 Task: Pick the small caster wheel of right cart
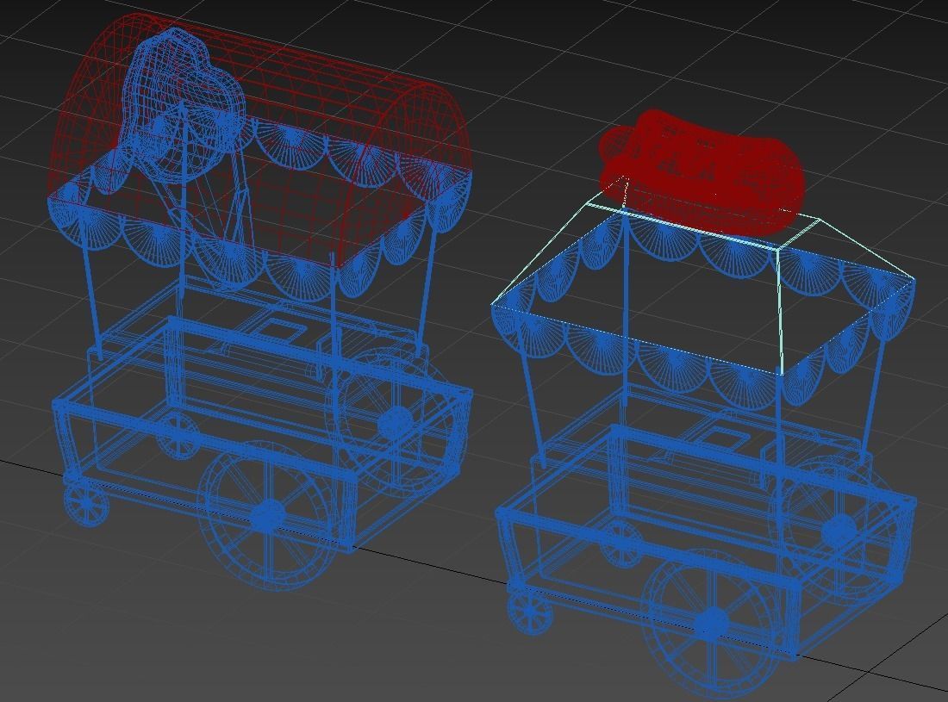[529, 612]
